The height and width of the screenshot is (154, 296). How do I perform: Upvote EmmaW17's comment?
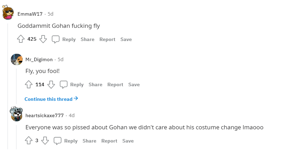(x=21, y=39)
